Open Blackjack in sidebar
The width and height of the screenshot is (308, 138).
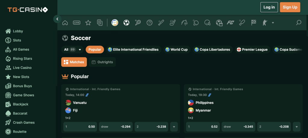pos(17,104)
